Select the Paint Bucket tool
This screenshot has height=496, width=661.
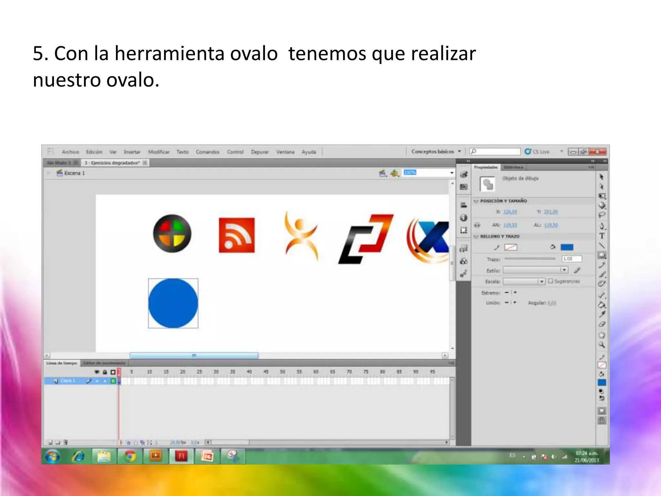tap(602, 305)
